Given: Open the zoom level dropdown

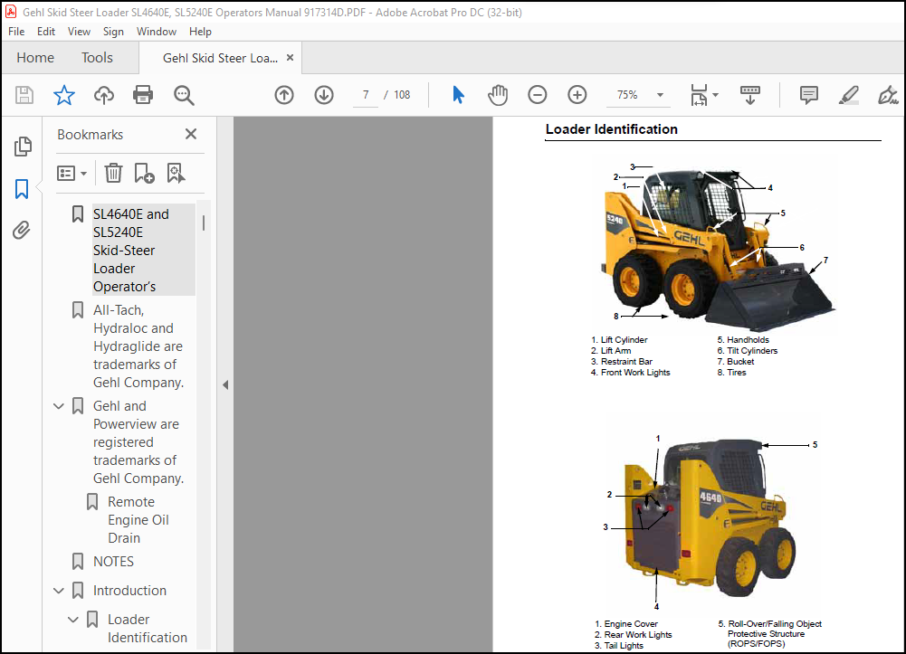Looking at the screenshot, I should tap(660, 95).
